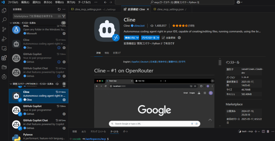Open gear for local GitHub Copilot Chat
The image size is (275, 141).
[x=64, y=76]
